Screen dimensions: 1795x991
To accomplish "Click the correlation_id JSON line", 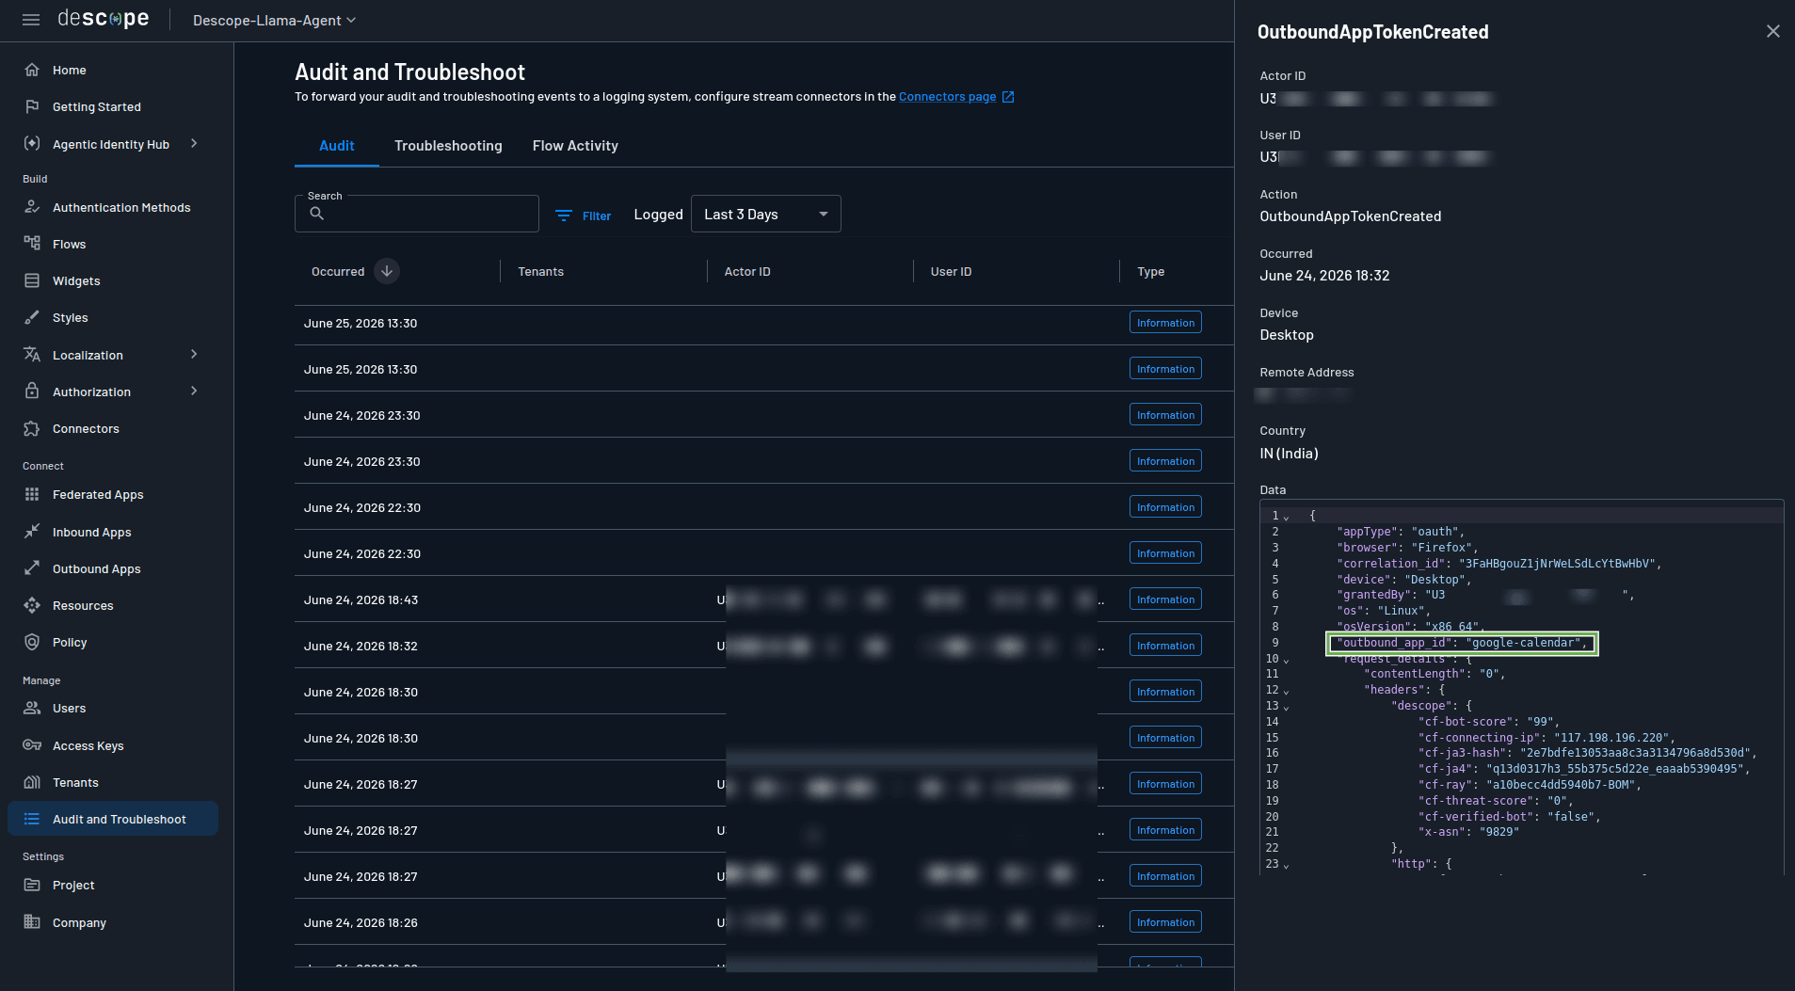I will [1499, 564].
